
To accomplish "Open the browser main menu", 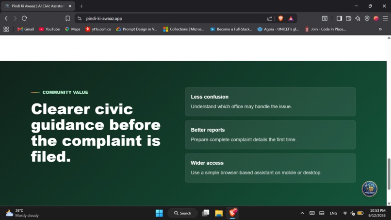I will pyautogui.click(x=385, y=18).
